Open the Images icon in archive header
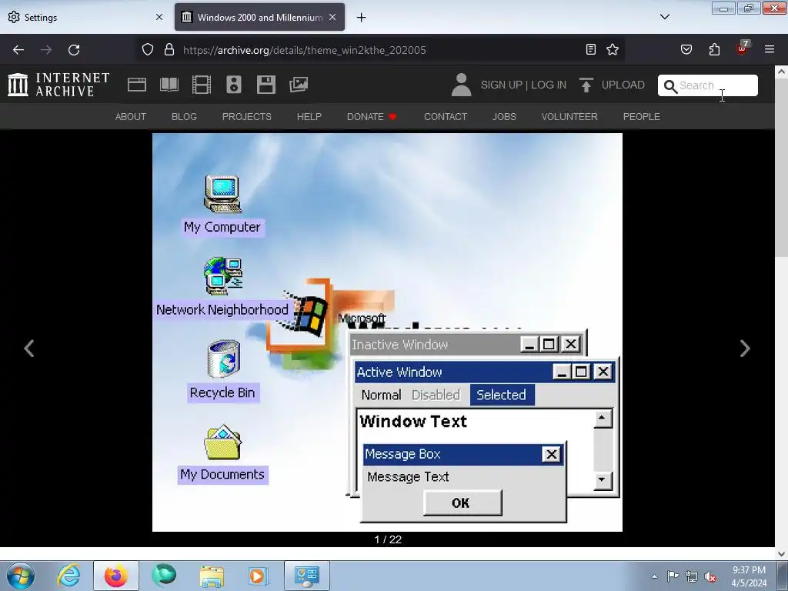The height and width of the screenshot is (591, 788). point(299,85)
